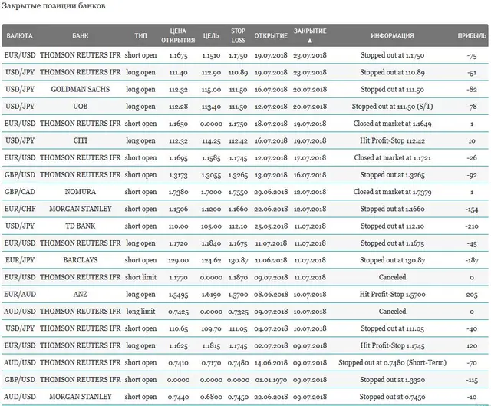Click 'Stopped out at 1.1660' info
Viewport: 491px width, 406px height.
pos(392,209)
